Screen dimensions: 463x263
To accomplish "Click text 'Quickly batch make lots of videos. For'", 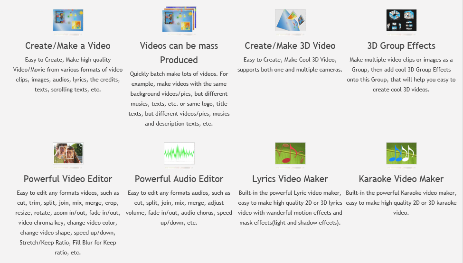I will [x=179, y=74].
